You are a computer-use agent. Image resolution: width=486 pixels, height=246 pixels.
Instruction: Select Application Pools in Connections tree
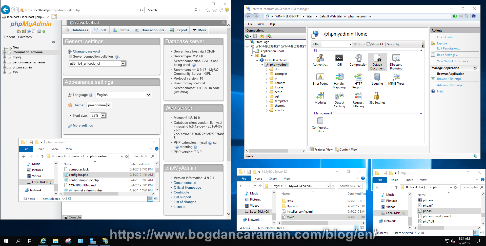pyautogui.click(x=272, y=51)
